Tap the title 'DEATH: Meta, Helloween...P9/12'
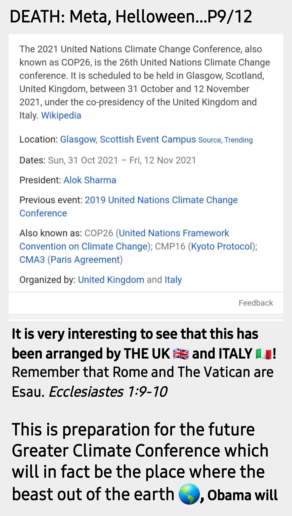Screen dimensions: 292x516 [x=131, y=16]
